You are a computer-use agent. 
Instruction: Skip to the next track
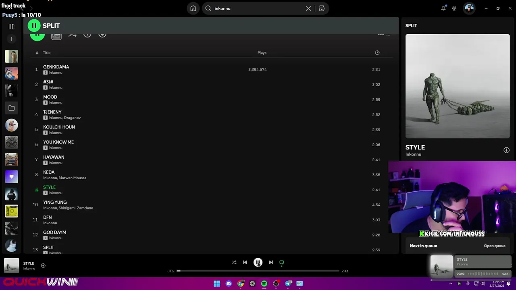271,262
